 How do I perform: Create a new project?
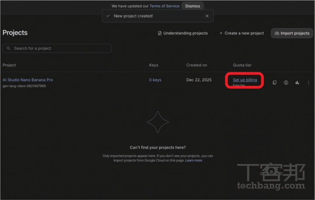241,33
